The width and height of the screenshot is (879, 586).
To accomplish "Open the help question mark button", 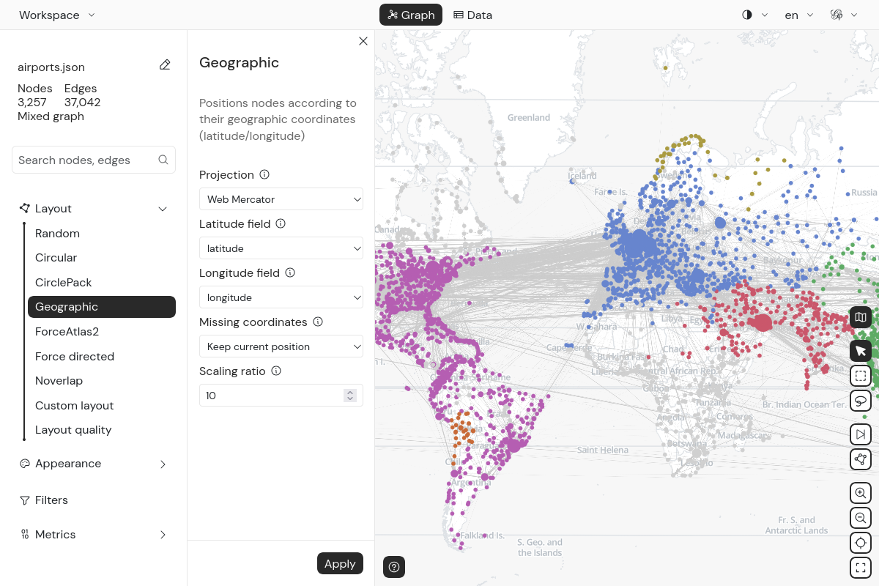I will coord(394,567).
